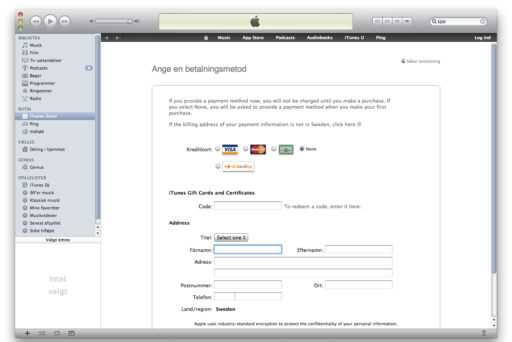This screenshot has width=512, height=342.
Task: Toggle shuffle at the bottom bar
Action: click(42, 333)
